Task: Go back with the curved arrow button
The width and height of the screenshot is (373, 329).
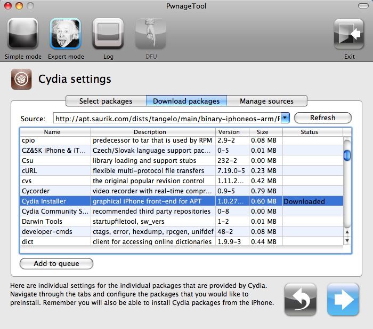Action: [301, 300]
